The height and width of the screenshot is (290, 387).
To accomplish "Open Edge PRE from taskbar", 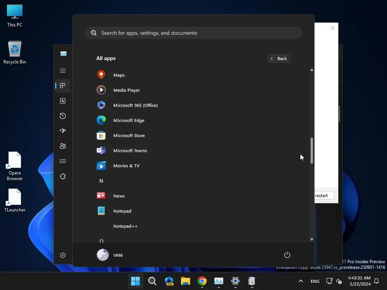I will click(x=169, y=281).
